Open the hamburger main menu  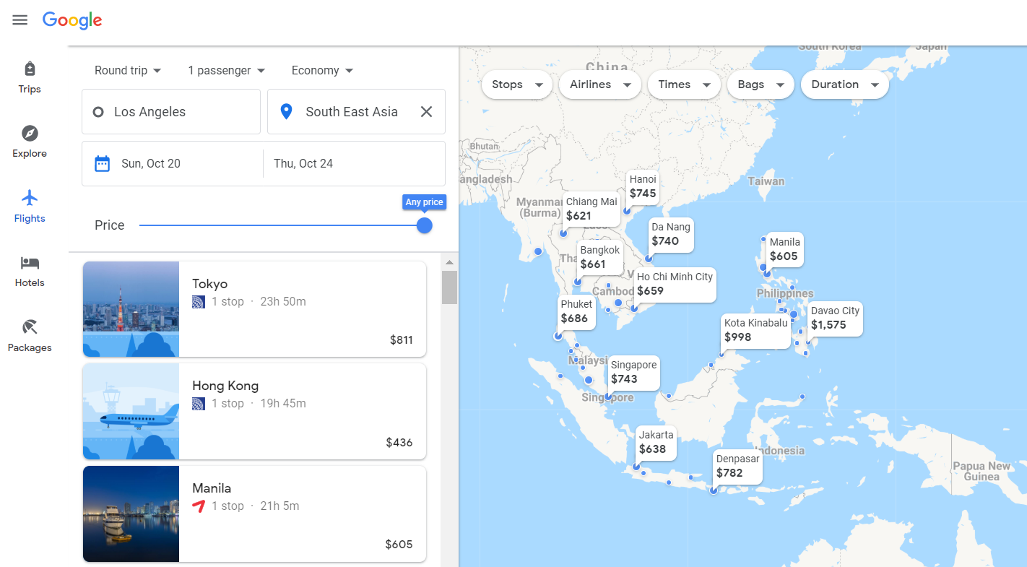20,20
